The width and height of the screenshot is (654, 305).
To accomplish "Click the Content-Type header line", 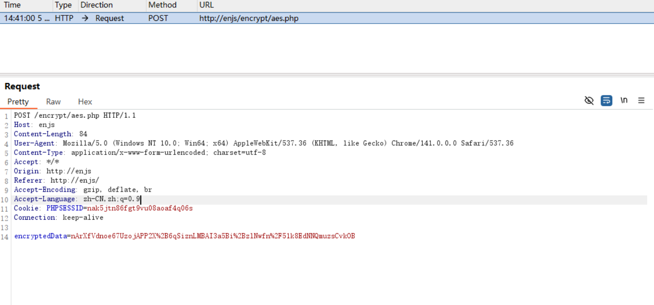I will coord(140,152).
